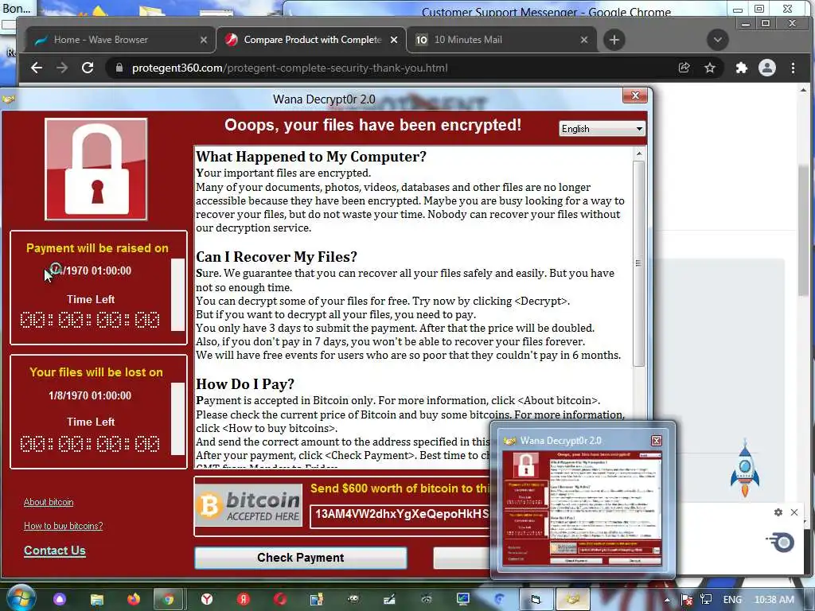The height and width of the screenshot is (611, 815).
Task: Open Chrome extensions puzzle icon
Action: click(x=742, y=68)
